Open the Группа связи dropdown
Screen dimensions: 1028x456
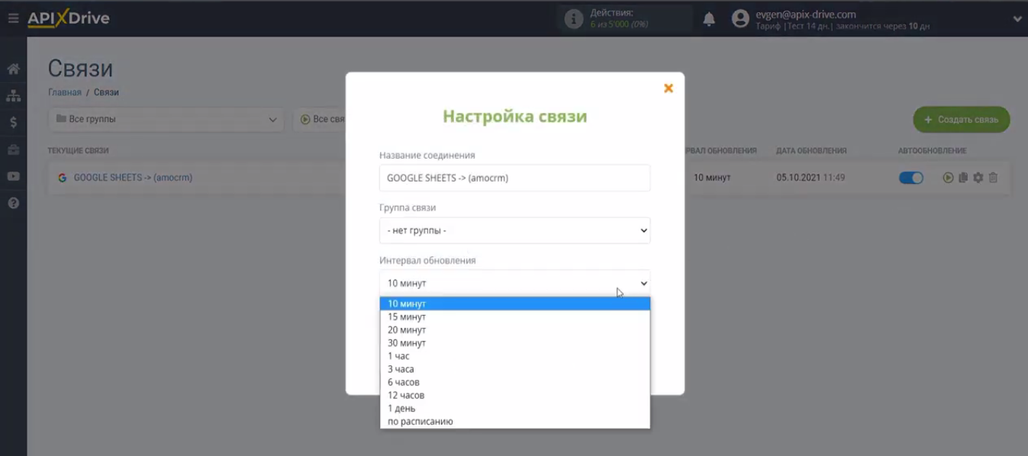coord(514,230)
